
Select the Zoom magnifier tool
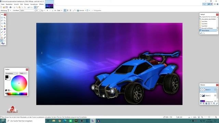click(4, 24)
